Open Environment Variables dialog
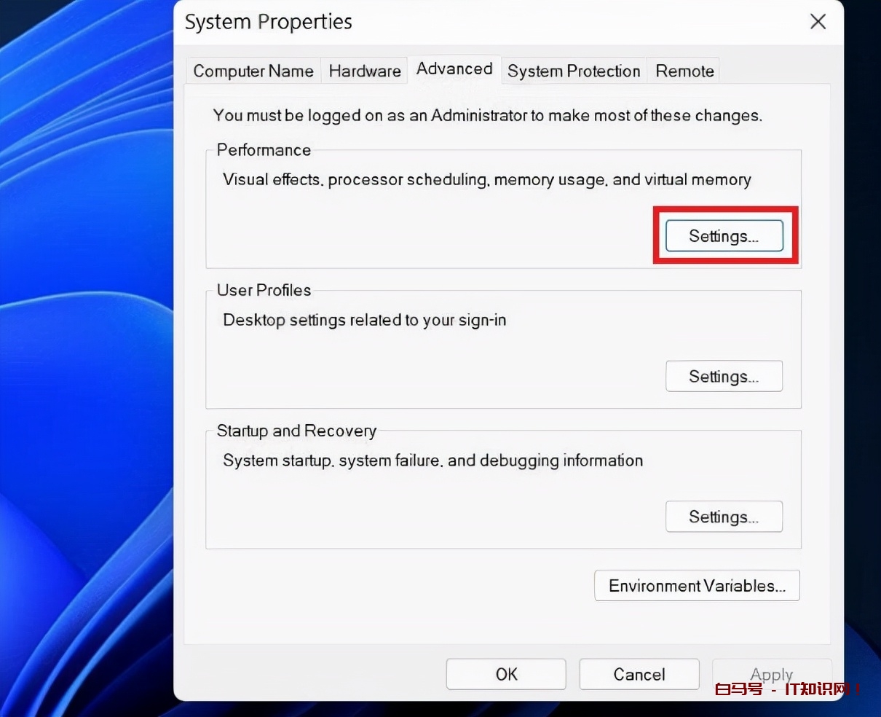 [x=697, y=586]
